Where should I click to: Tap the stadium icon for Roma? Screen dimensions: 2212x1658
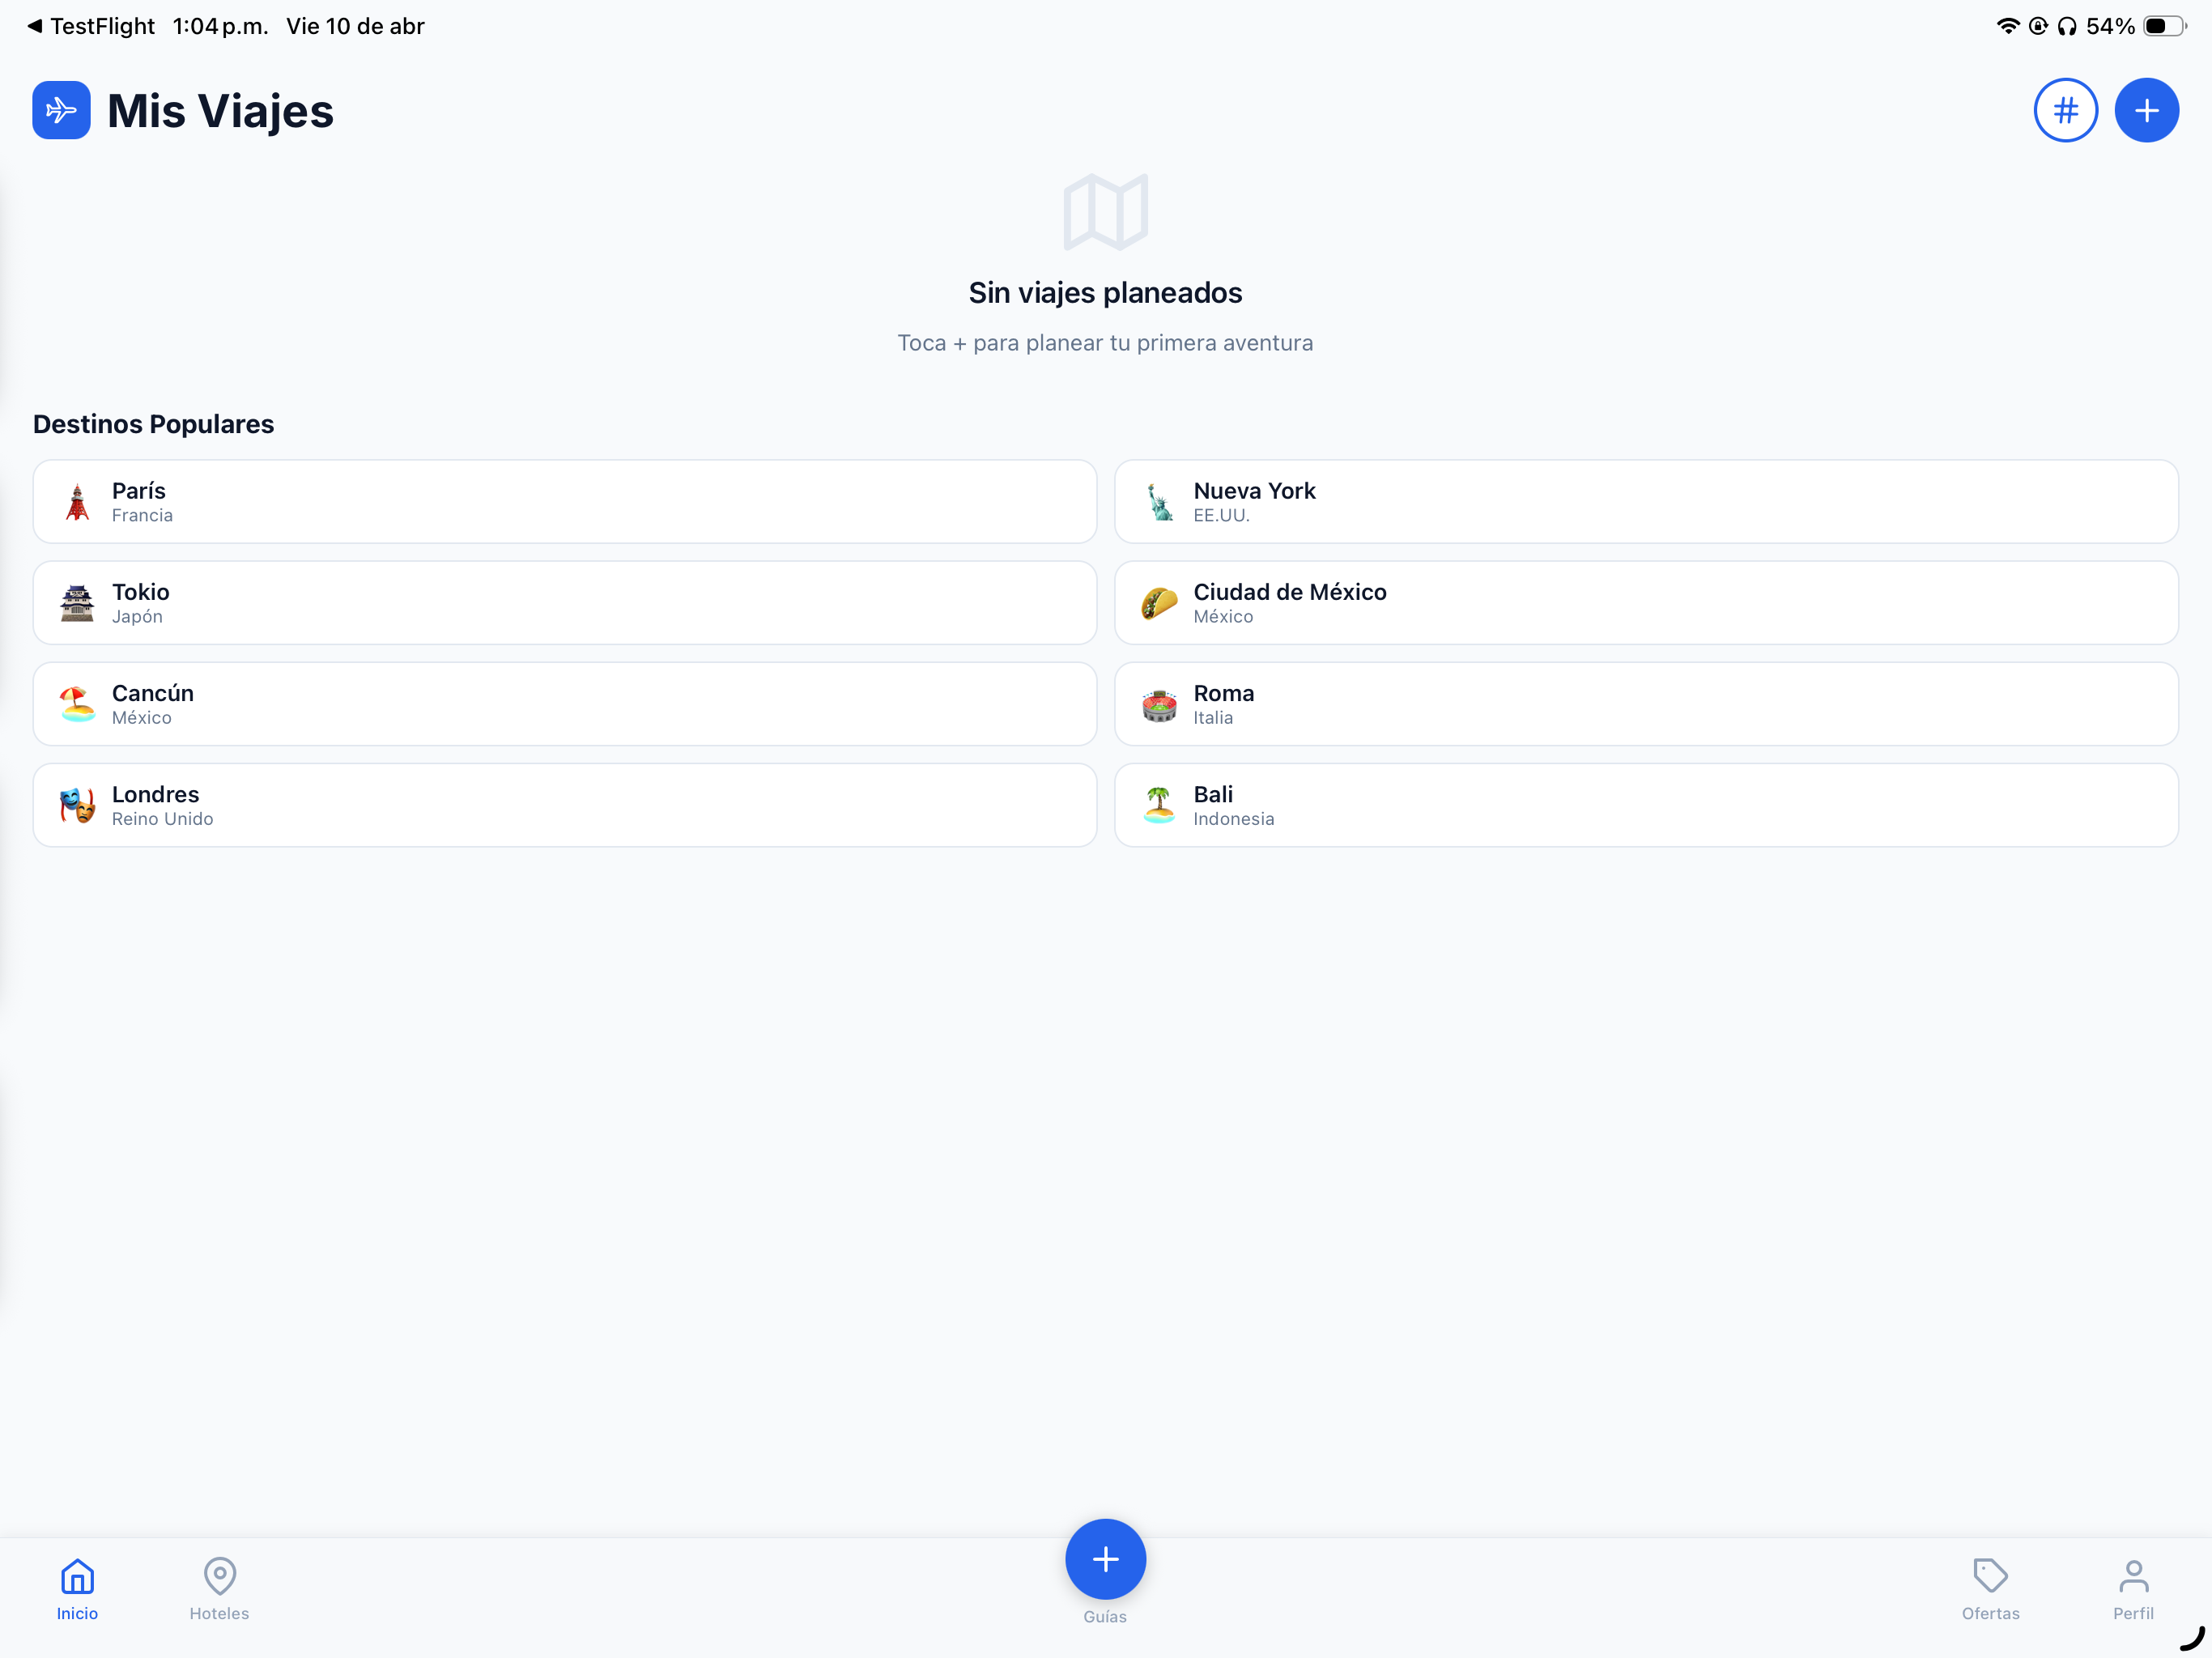(x=1159, y=705)
